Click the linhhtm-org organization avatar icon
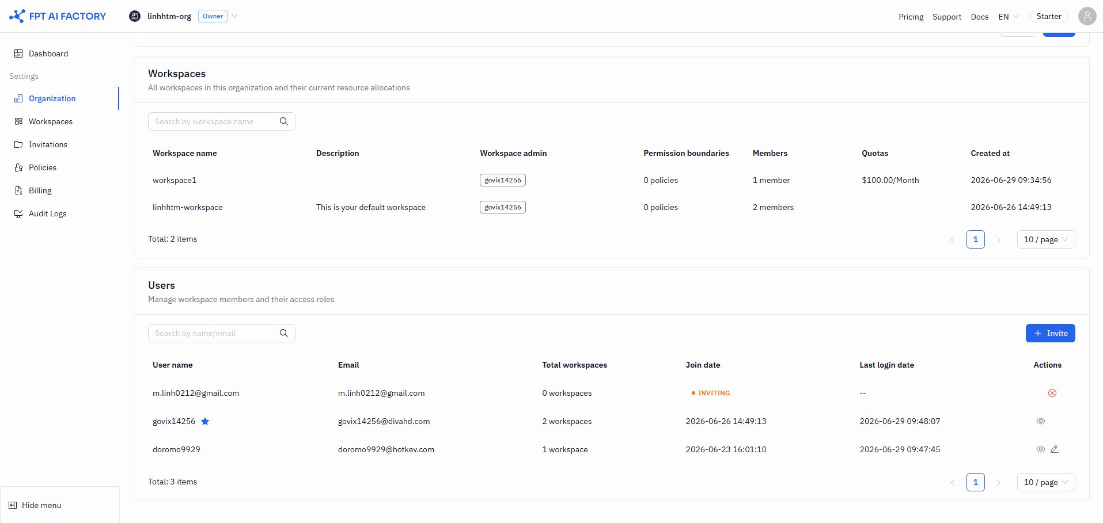Screen dimensions: 1103x523 [135, 16]
